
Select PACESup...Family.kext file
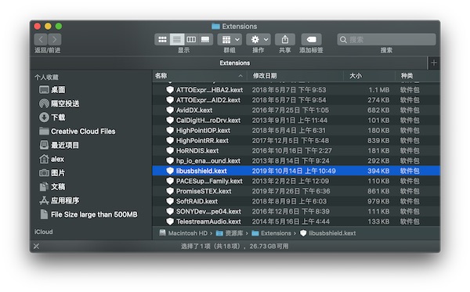point(296,181)
